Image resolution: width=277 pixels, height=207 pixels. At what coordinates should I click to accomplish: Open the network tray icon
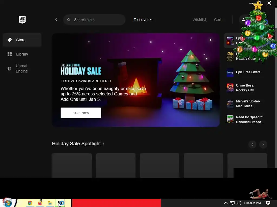[x=232, y=203]
